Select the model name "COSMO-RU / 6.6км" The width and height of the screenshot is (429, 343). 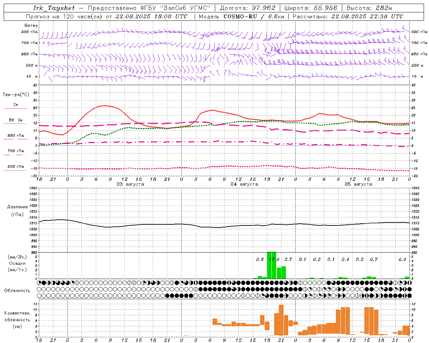[255, 16]
